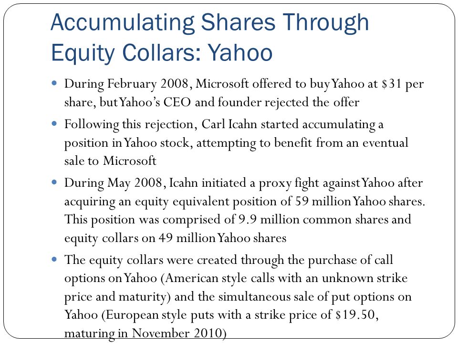Click the bullet dot before 'During May 2008'

click(54, 182)
